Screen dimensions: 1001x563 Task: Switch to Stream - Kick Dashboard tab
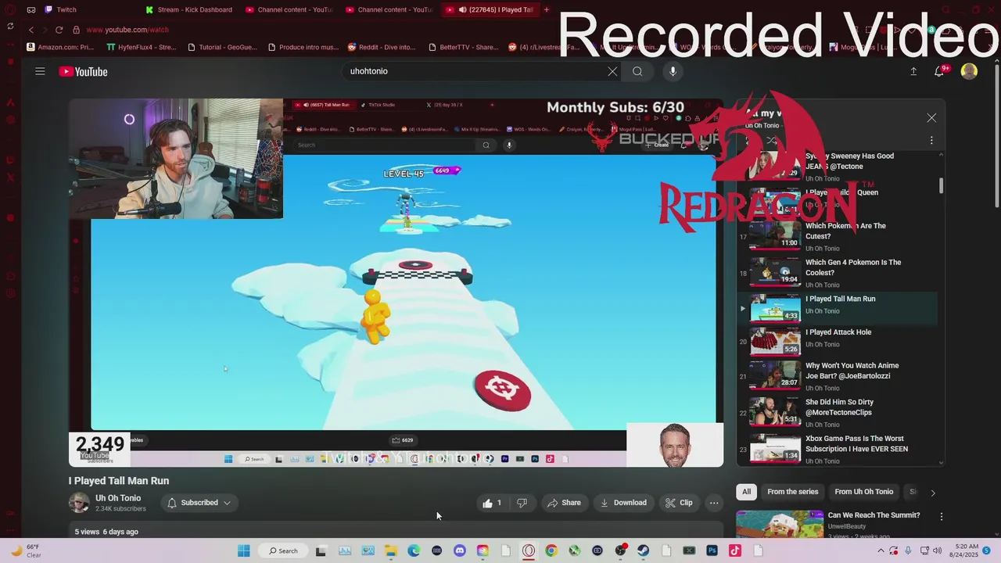[x=188, y=9]
